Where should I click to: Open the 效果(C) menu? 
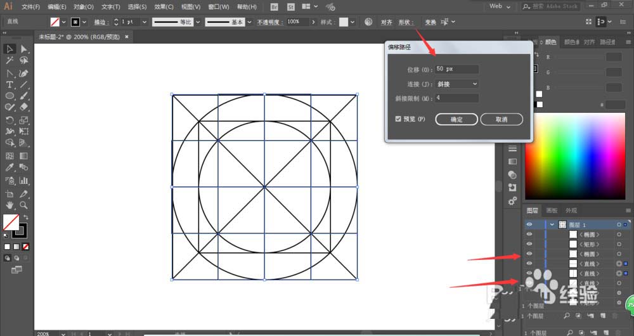[x=164, y=7]
